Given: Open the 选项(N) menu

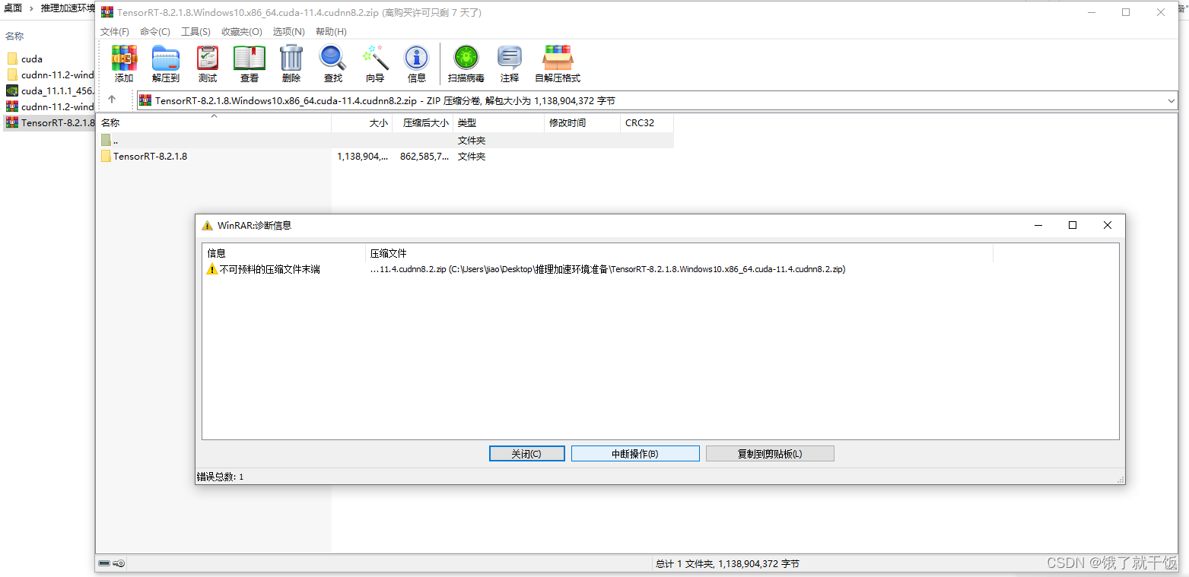Looking at the screenshot, I should point(289,32).
